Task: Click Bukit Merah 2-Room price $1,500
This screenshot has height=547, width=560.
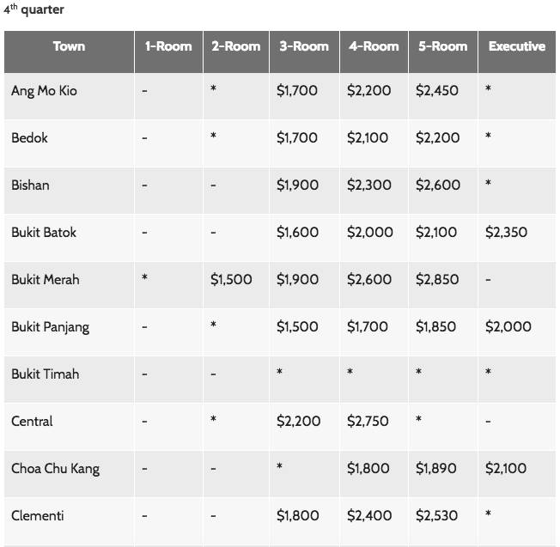Action: tap(231, 279)
